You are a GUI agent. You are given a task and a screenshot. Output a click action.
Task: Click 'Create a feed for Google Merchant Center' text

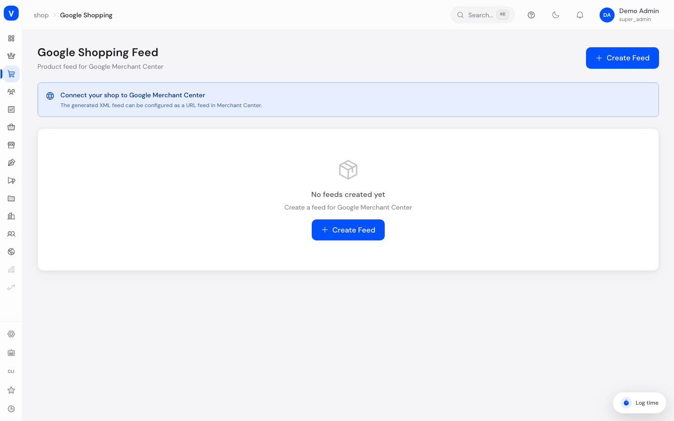click(x=348, y=207)
